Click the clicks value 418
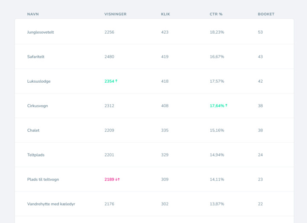 165,81
